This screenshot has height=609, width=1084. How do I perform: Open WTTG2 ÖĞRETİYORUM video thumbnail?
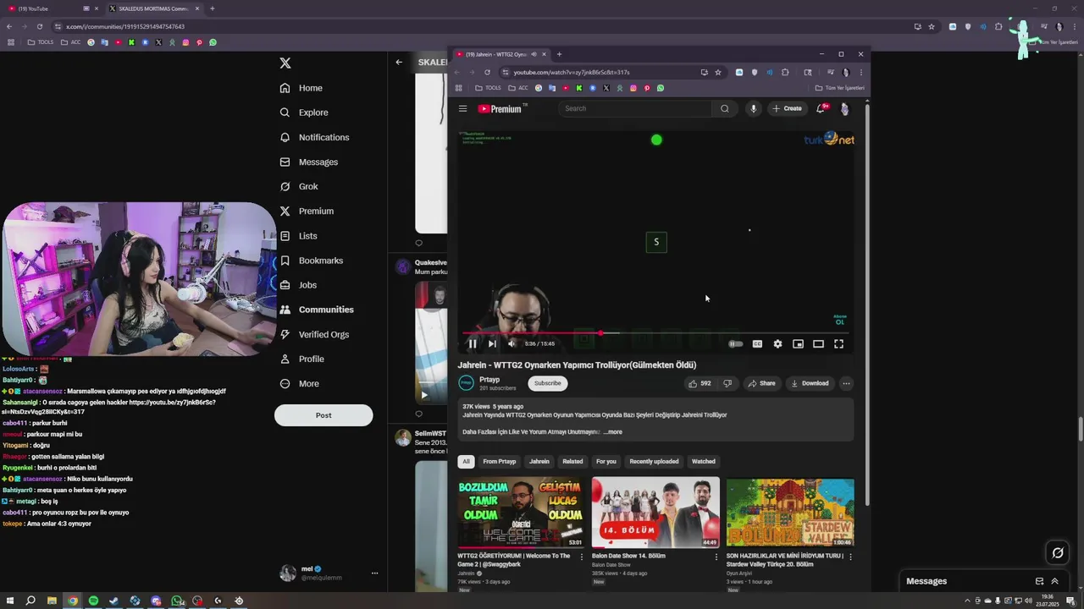521,513
